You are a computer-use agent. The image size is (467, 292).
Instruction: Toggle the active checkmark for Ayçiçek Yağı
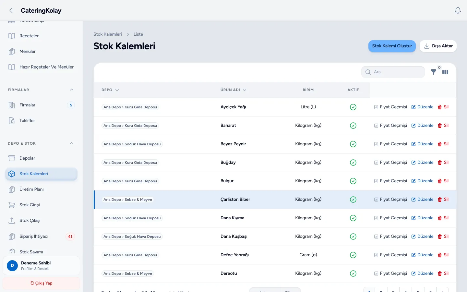pos(353,107)
